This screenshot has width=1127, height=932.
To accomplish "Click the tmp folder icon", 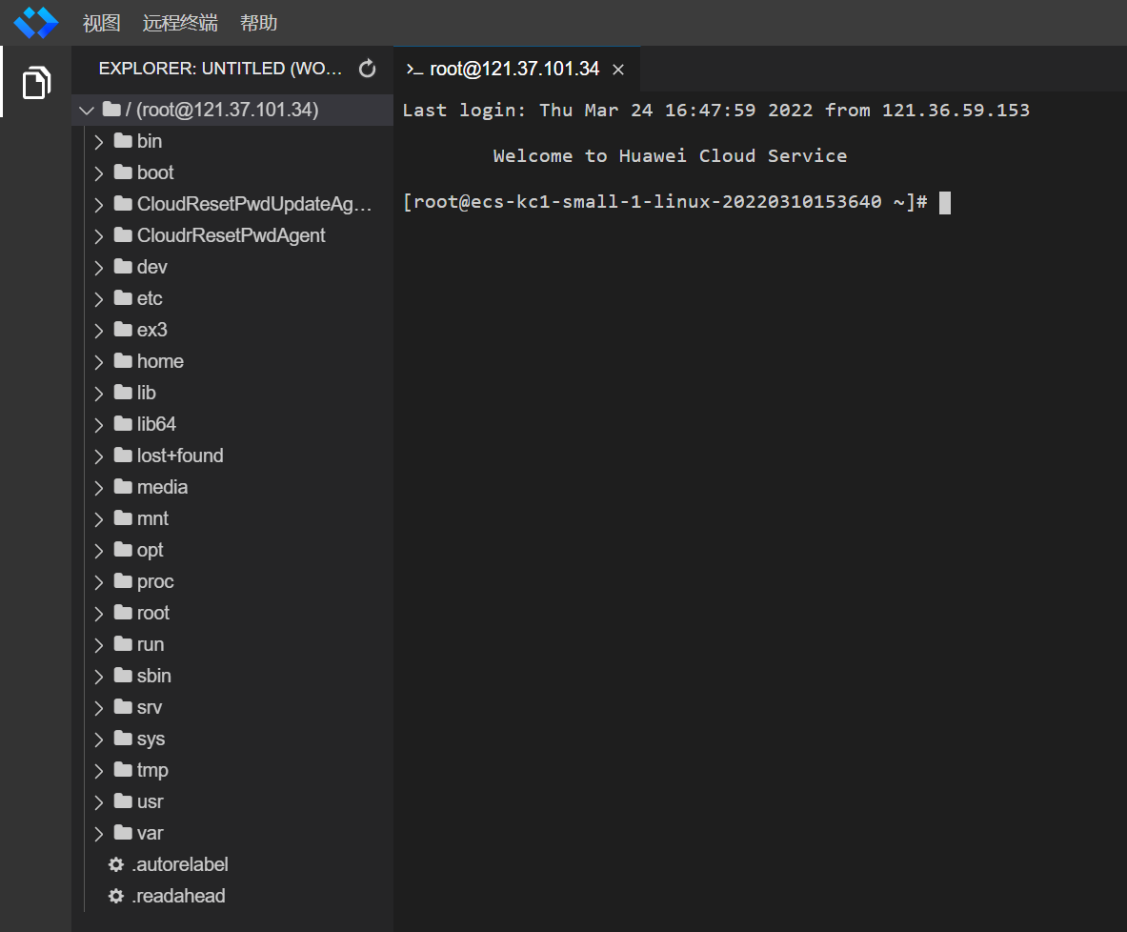I will (x=123, y=769).
